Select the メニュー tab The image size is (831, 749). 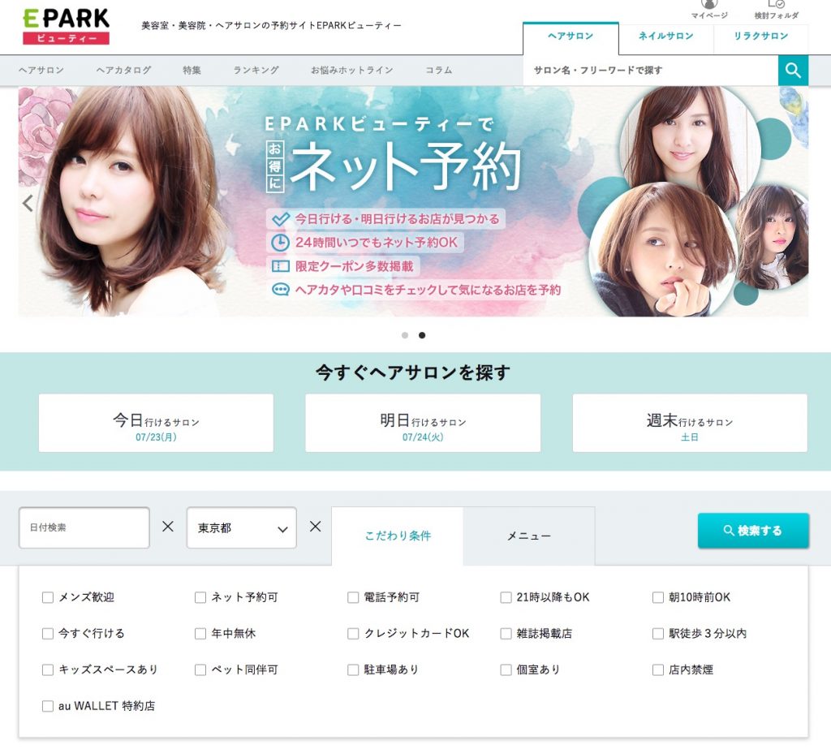point(529,536)
